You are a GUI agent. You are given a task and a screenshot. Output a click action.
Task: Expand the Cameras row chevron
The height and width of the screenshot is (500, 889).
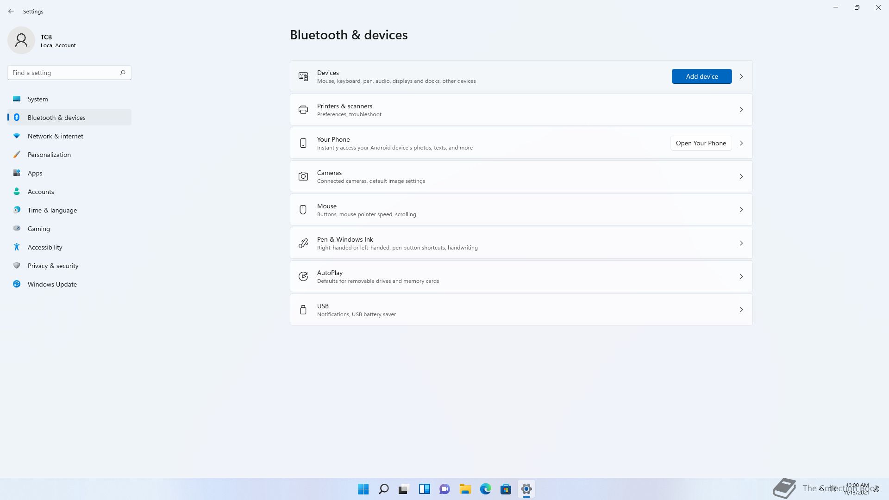(741, 176)
